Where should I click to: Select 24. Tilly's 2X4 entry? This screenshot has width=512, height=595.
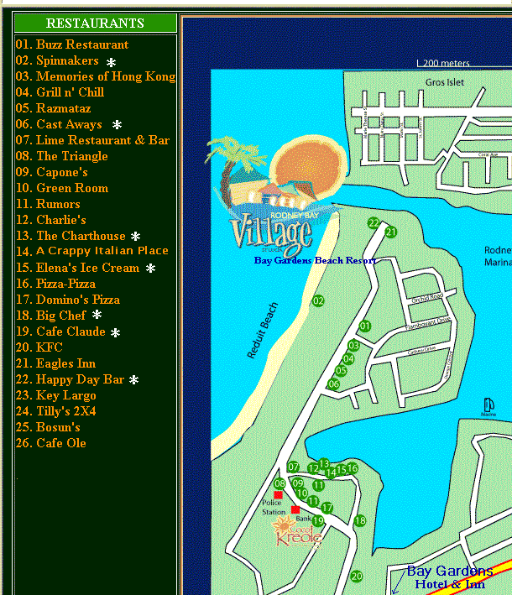(x=55, y=411)
